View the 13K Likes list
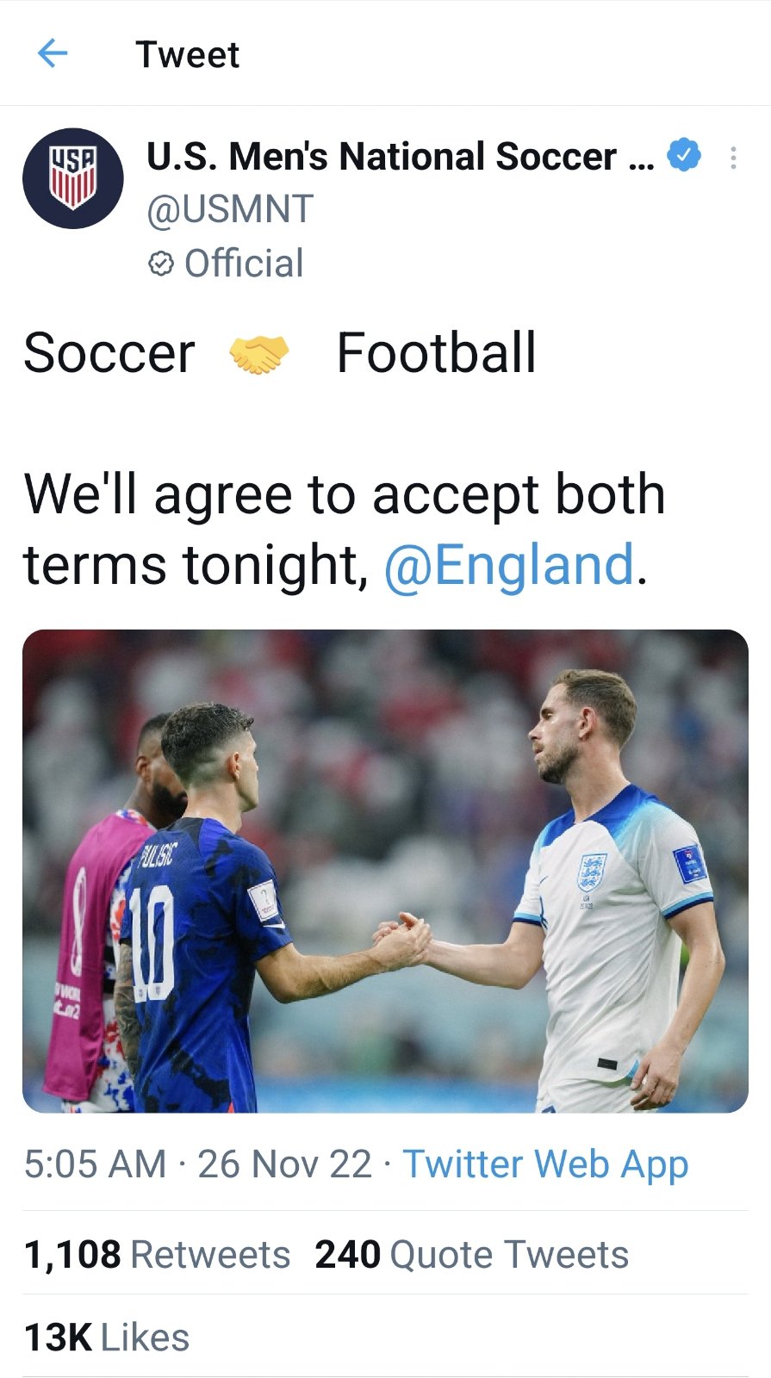 pos(107,1337)
